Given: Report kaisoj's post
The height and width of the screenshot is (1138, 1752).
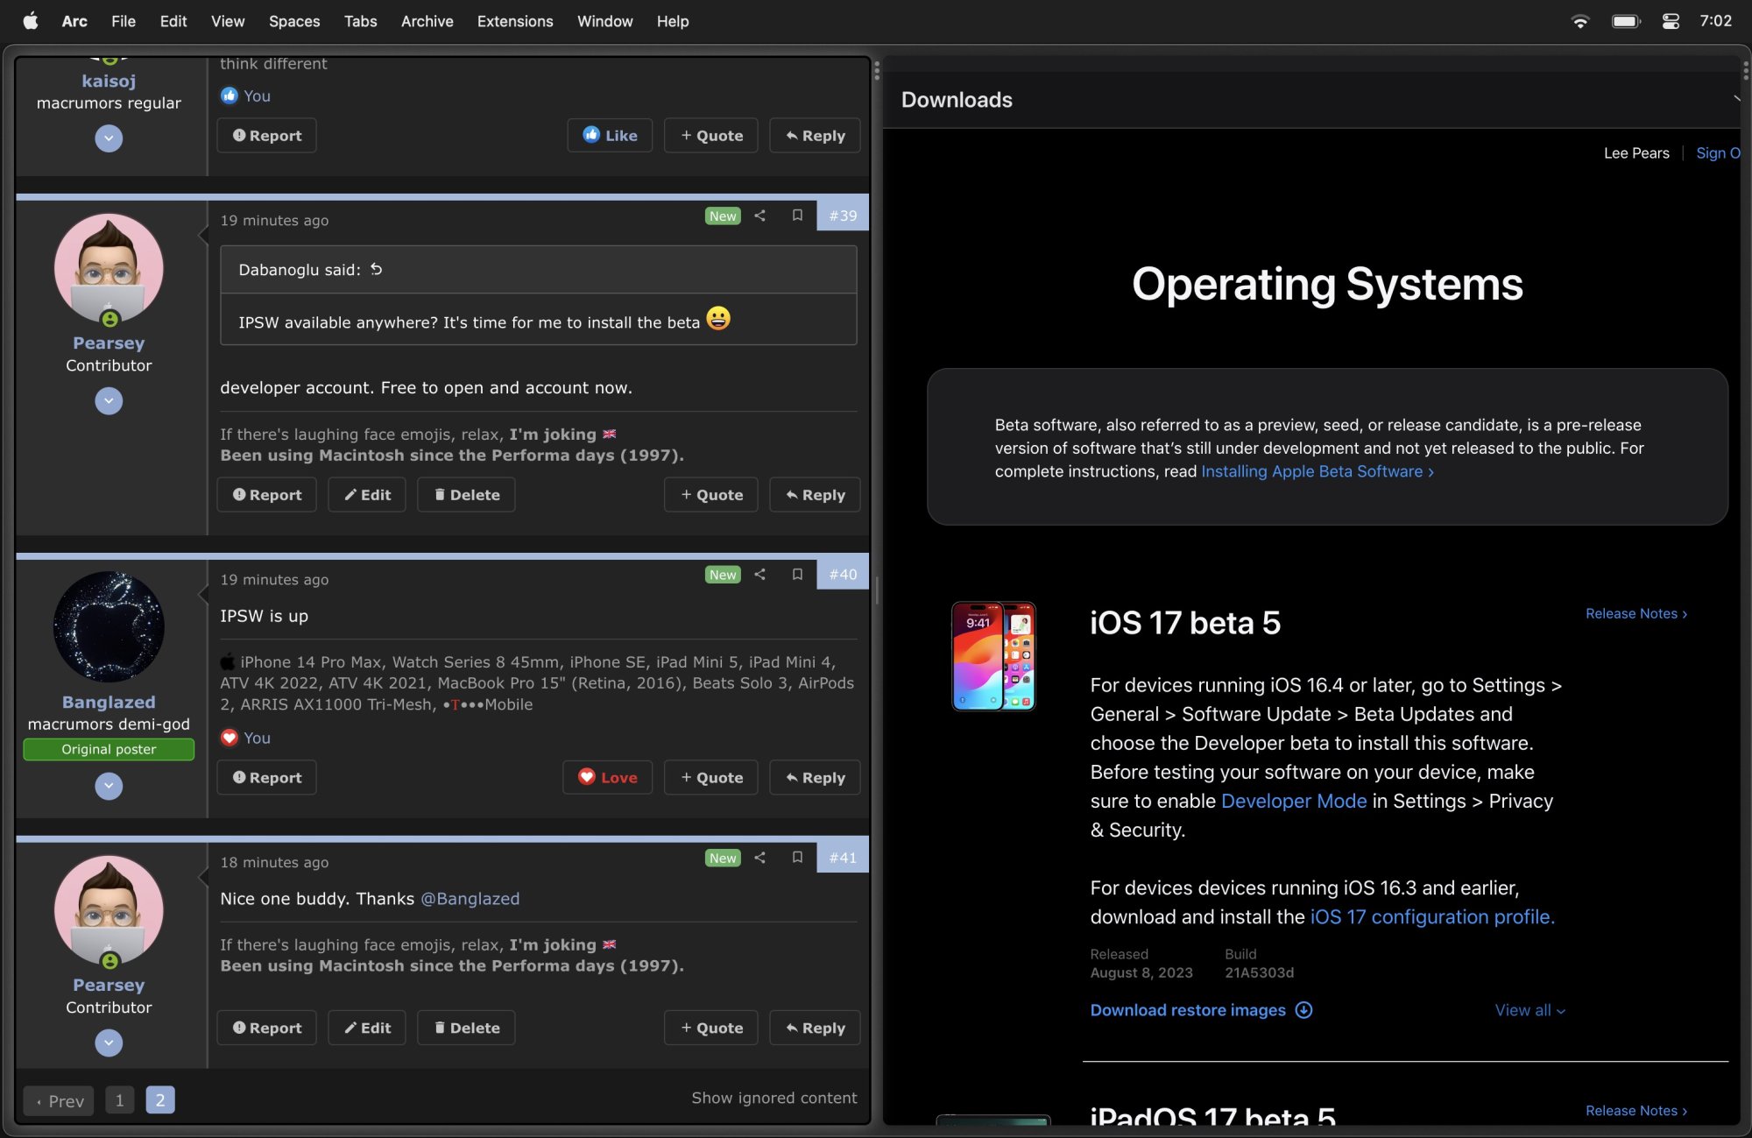Looking at the screenshot, I should point(266,136).
